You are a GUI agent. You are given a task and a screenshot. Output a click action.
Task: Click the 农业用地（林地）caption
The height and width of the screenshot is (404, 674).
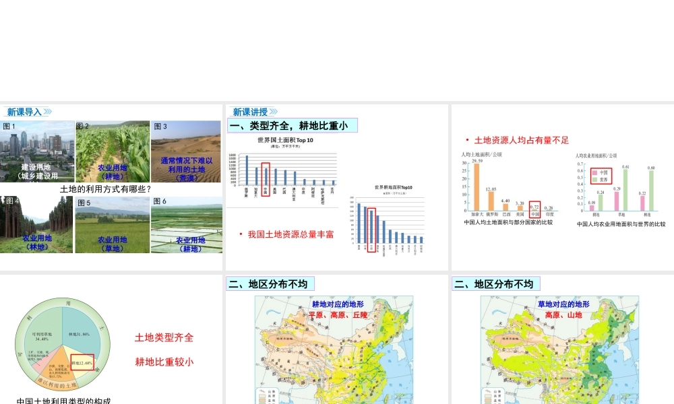pos(37,242)
